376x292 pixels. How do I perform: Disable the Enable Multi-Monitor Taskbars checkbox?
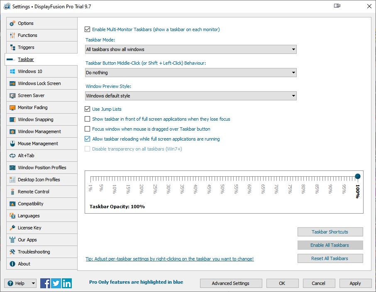tap(88, 29)
